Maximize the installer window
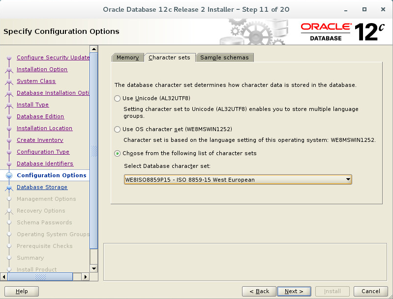 pyautogui.click(x=364, y=9)
